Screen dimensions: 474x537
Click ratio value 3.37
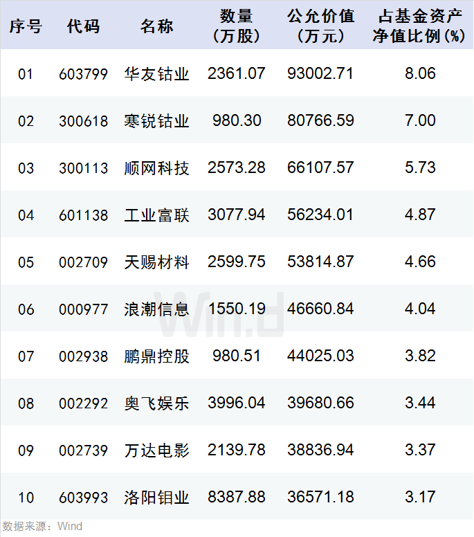pos(420,450)
